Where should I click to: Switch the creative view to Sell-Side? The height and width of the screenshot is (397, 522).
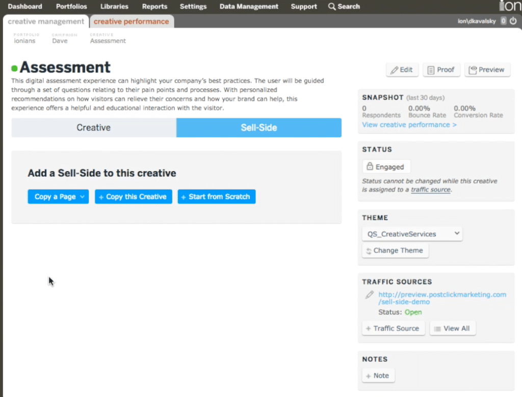[258, 127]
